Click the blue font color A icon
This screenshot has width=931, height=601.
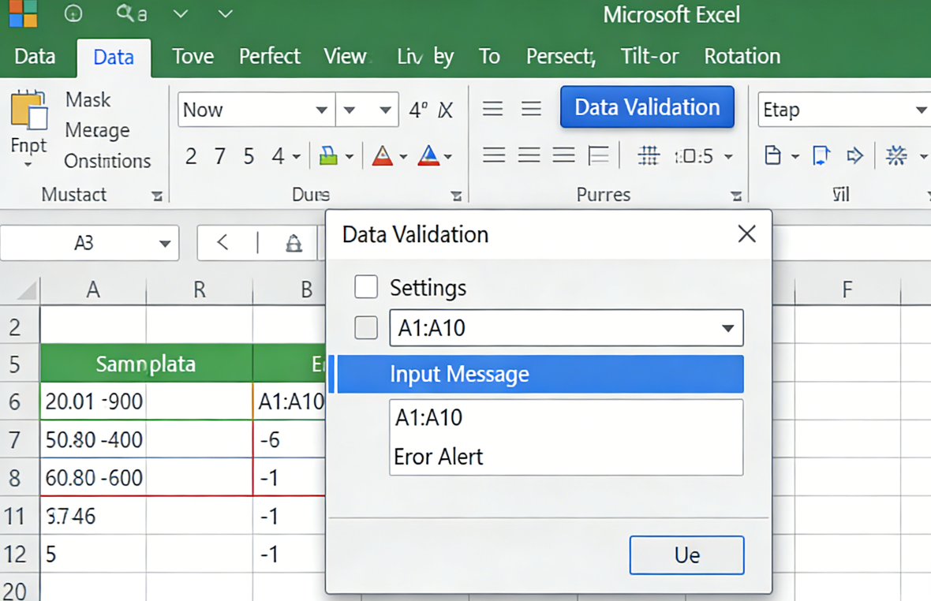[x=428, y=156]
